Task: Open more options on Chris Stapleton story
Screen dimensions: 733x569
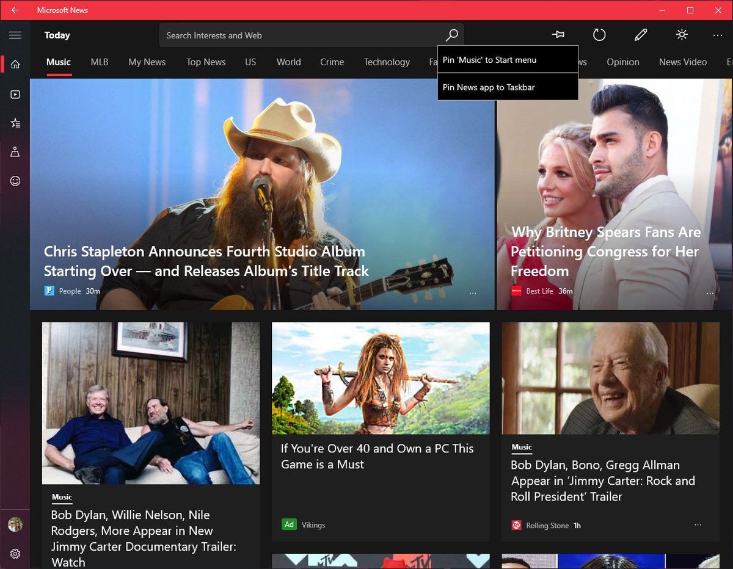Action: coord(473,293)
